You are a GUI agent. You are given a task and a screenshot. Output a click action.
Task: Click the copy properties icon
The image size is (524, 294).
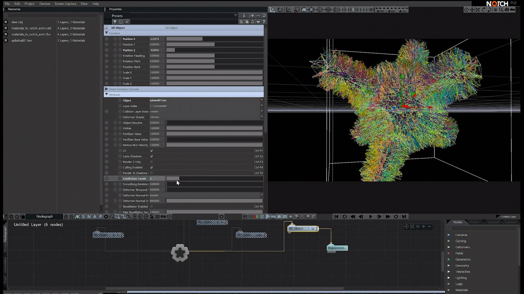pos(241,22)
